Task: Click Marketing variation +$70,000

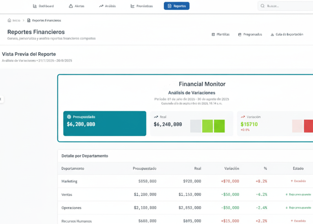Action: (x=230, y=181)
